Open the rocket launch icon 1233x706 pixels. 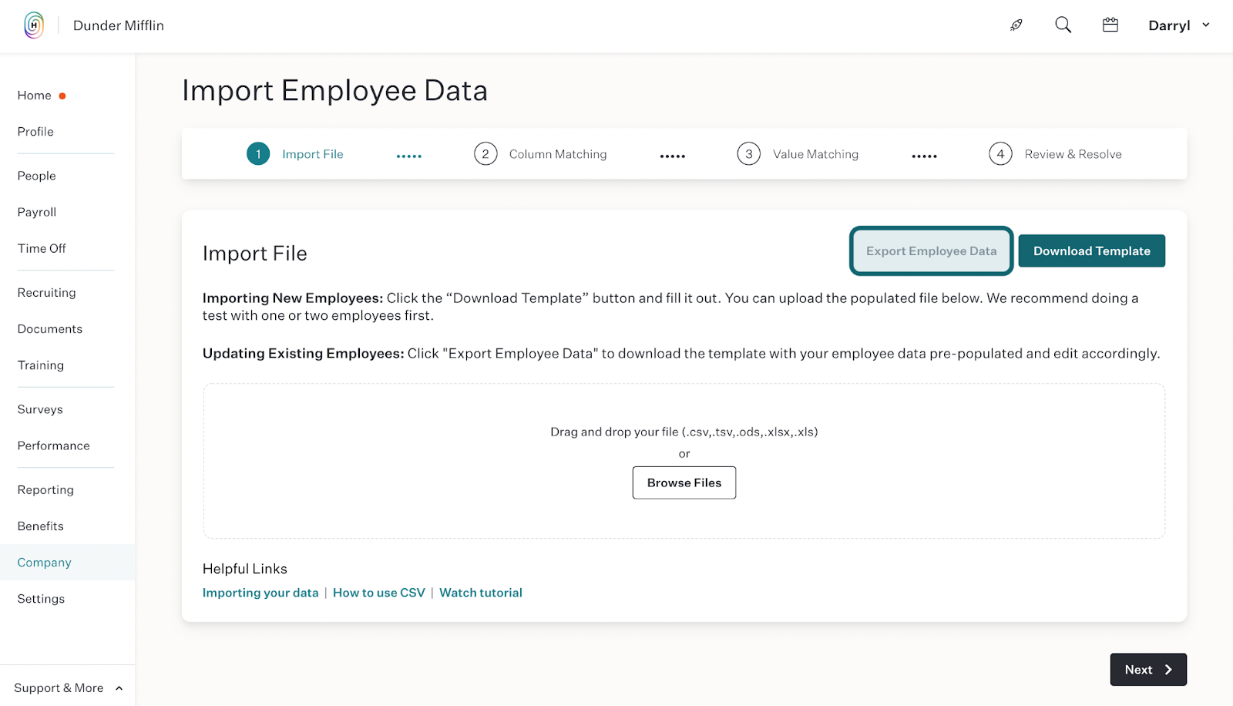1016,25
